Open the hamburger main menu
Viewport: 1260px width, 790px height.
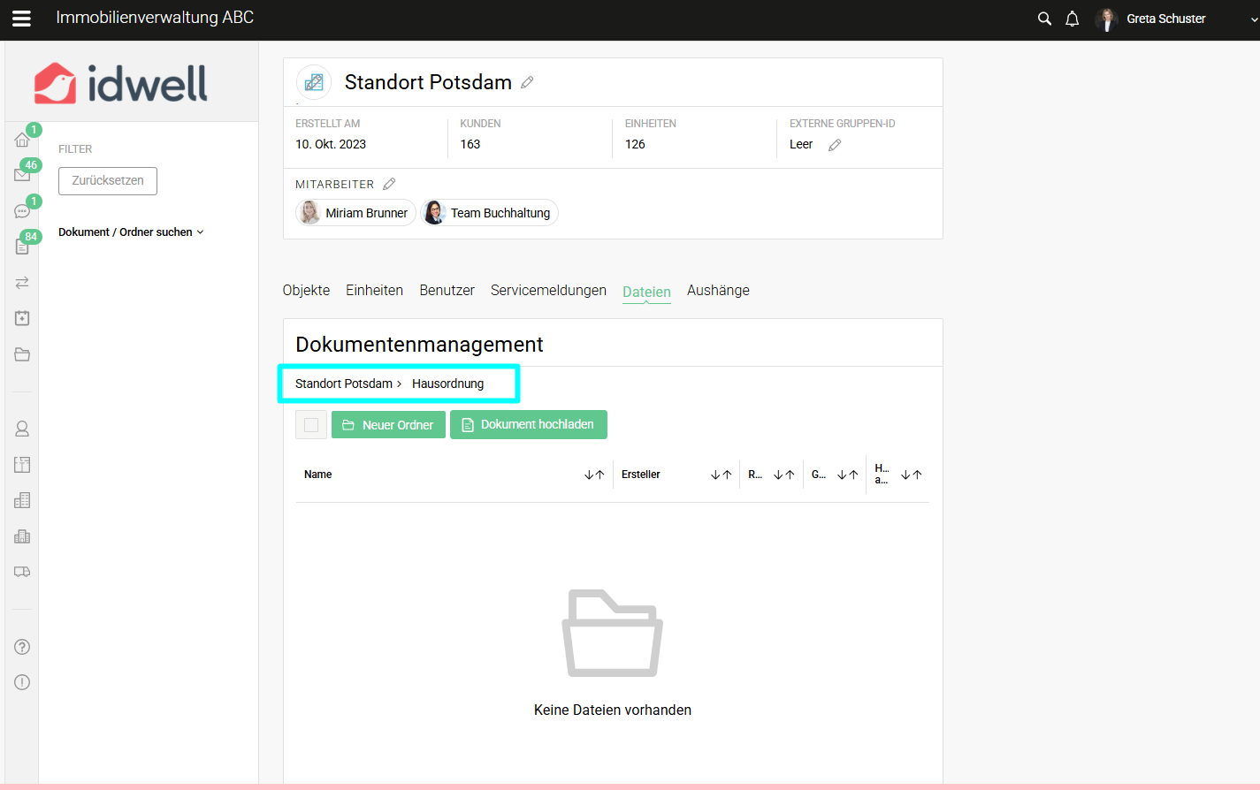21,19
